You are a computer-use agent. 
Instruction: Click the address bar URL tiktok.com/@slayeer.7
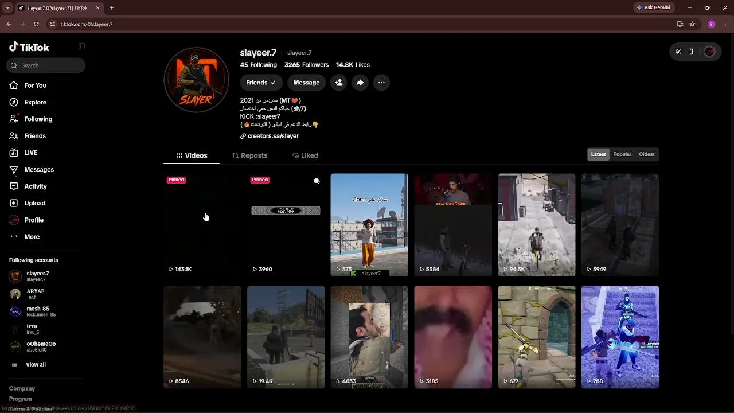click(87, 24)
